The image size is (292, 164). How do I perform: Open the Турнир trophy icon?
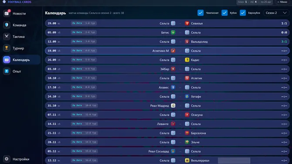(7, 48)
